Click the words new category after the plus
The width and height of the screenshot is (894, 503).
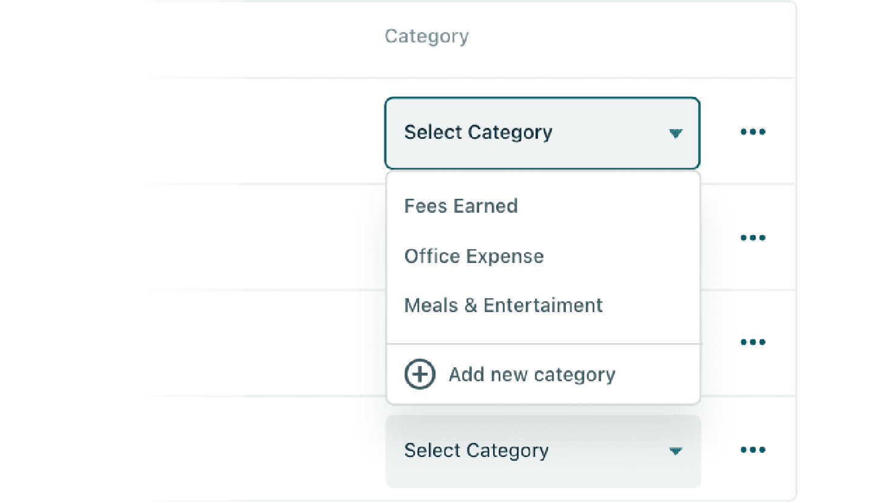553,375
